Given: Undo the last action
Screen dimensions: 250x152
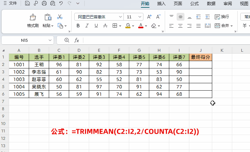Looking at the screenshot, I should click(x=61, y=3).
